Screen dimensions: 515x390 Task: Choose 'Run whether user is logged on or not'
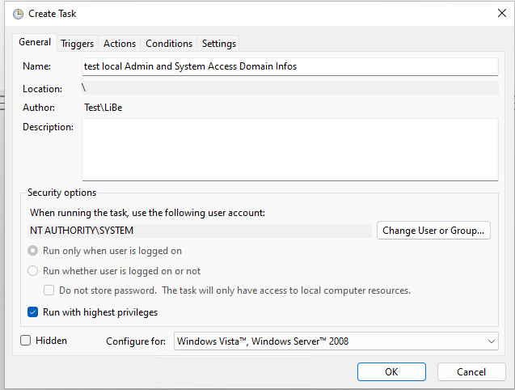click(33, 271)
